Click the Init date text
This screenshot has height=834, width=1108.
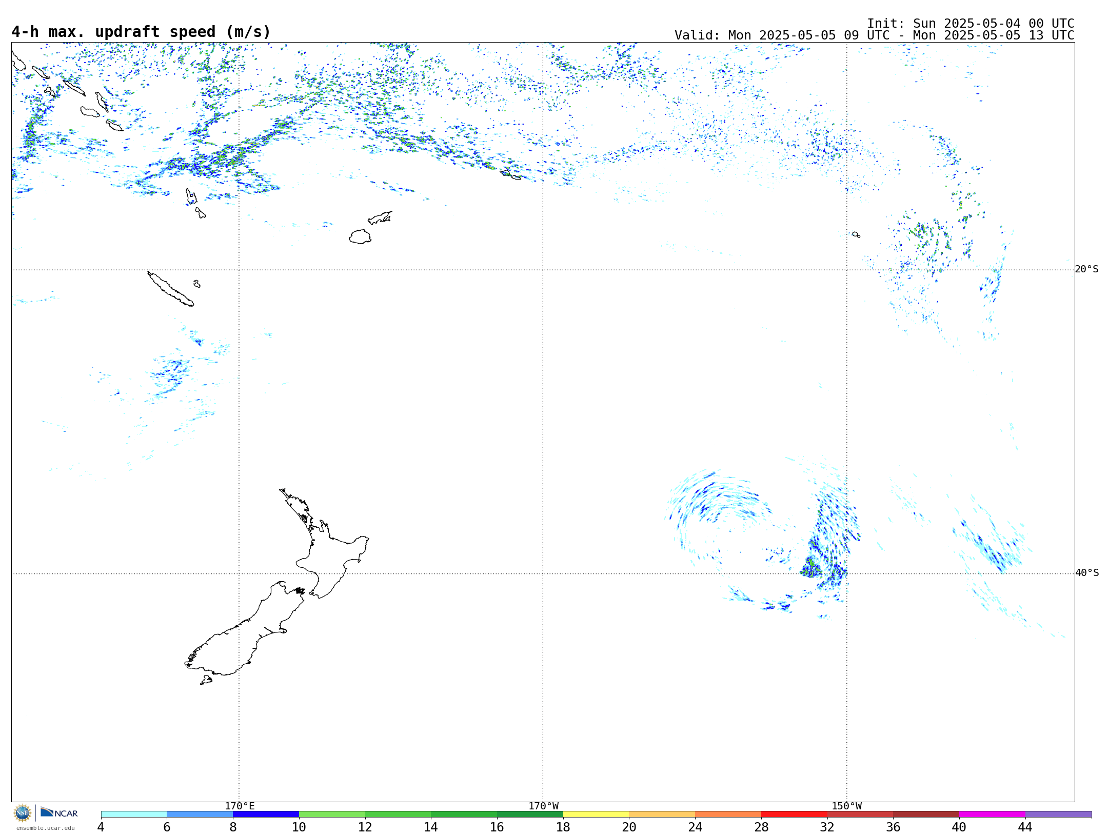click(x=970, y=24)
